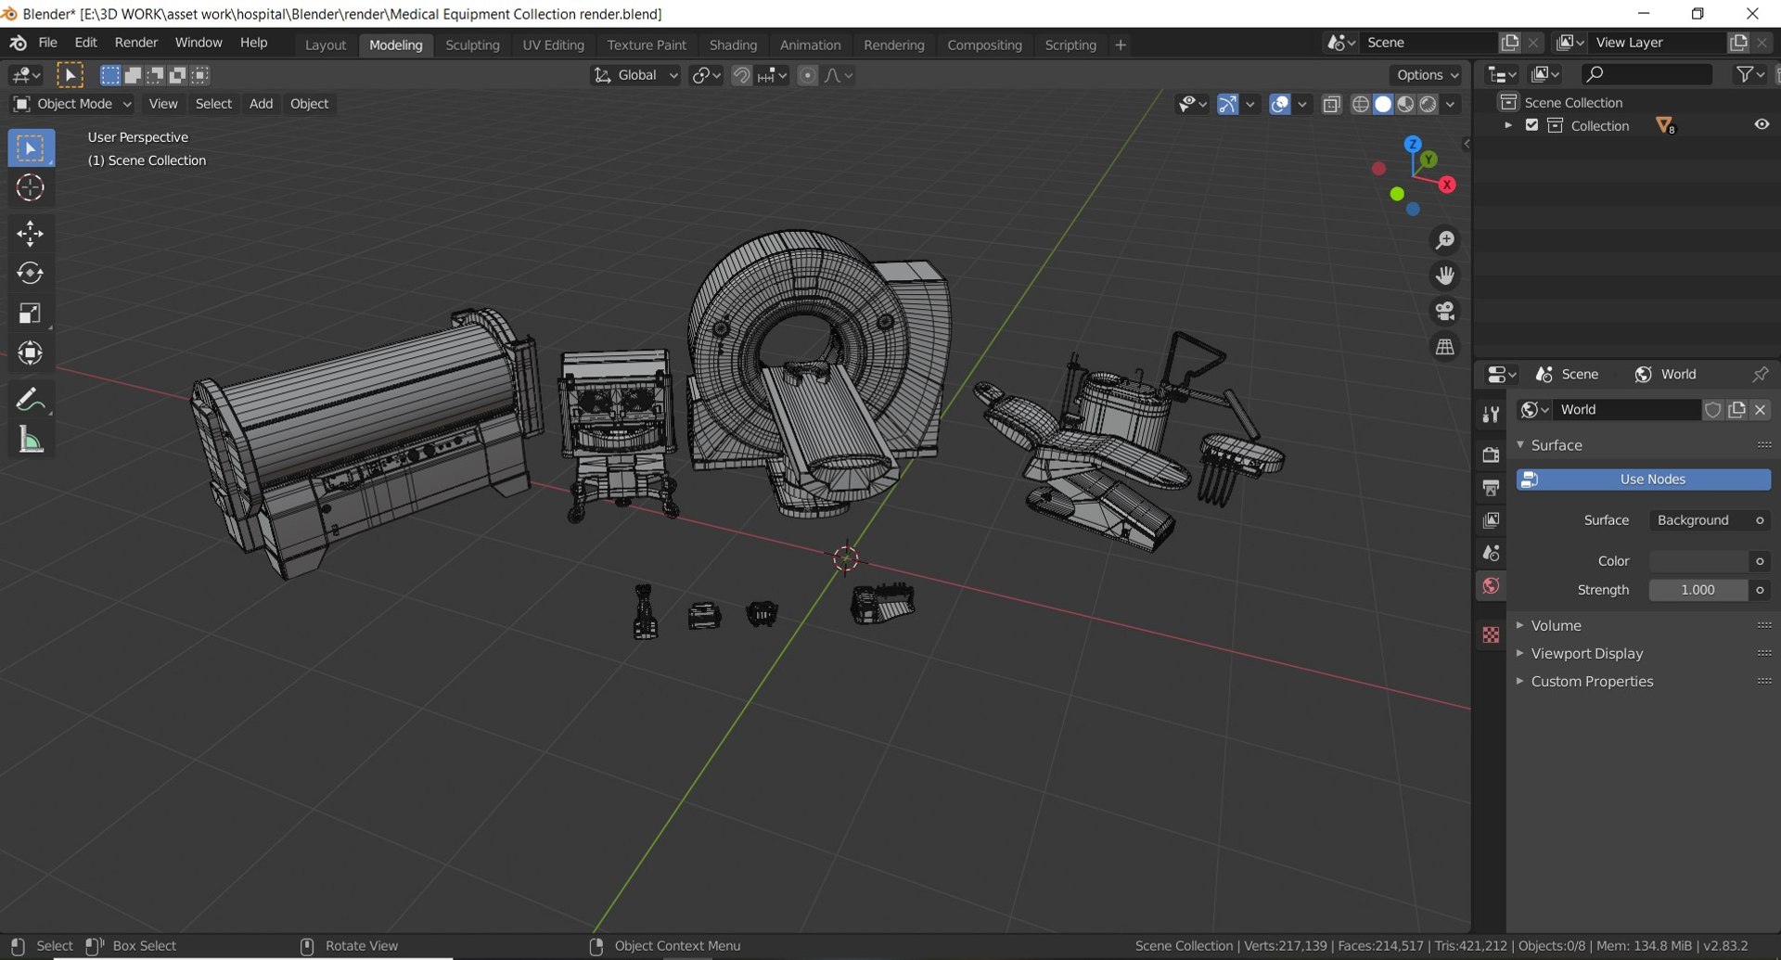1781x960 pixels.
Task: Click the outliner search field
Action: click(x=1647, y=74)
